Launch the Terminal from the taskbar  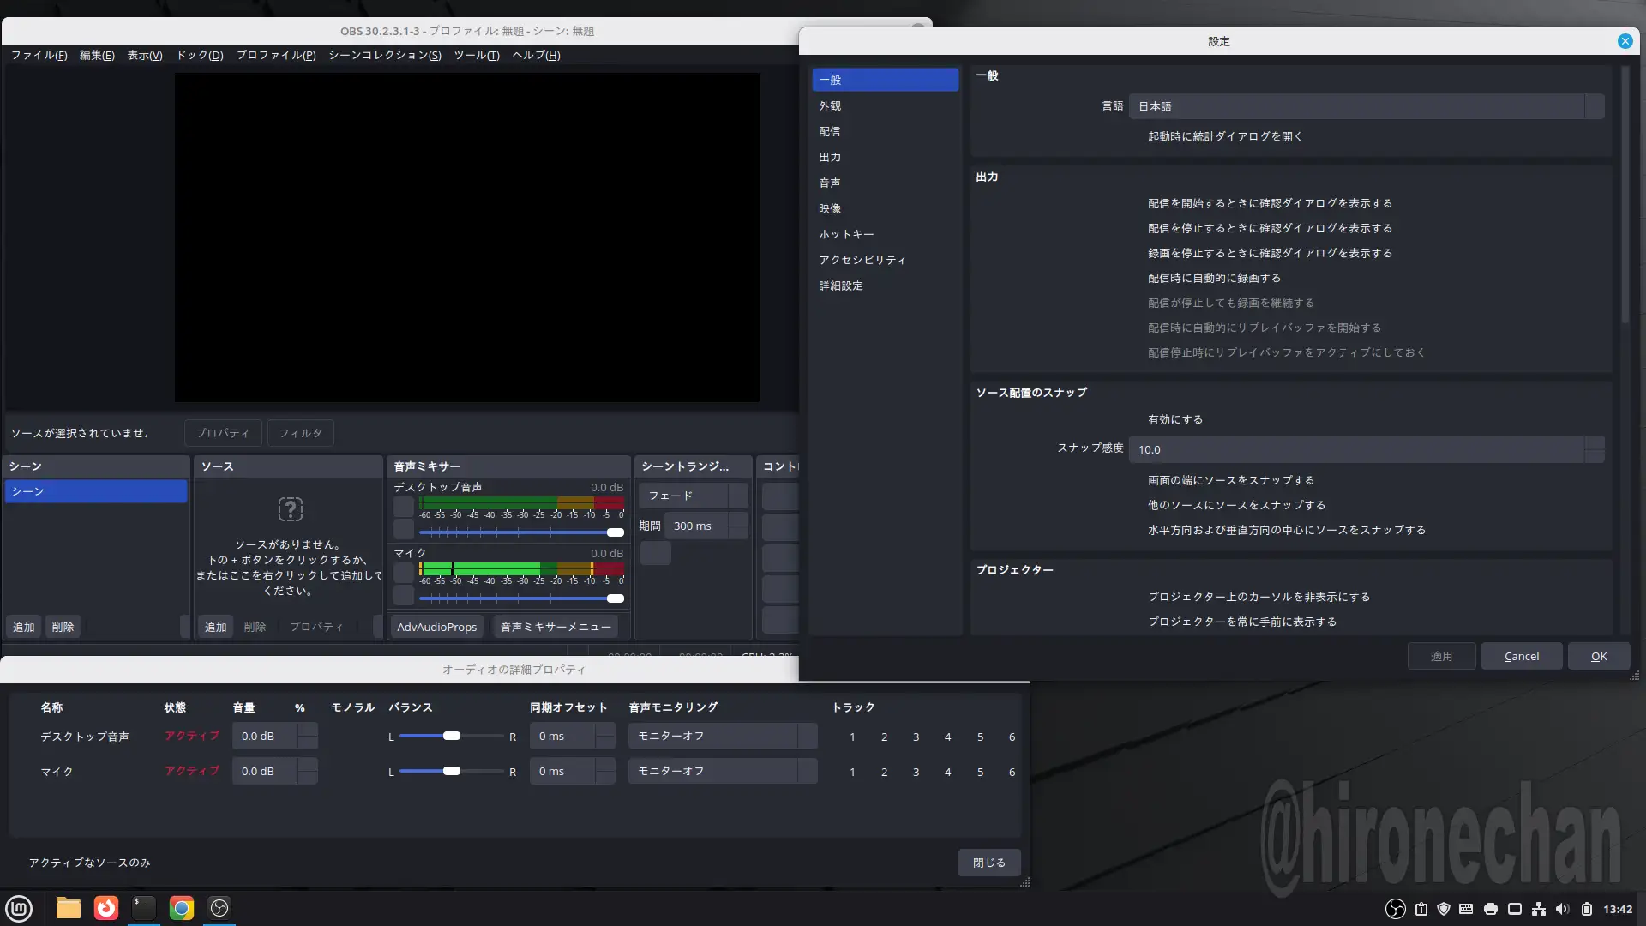pyautogui.click(x=143, y=908)
